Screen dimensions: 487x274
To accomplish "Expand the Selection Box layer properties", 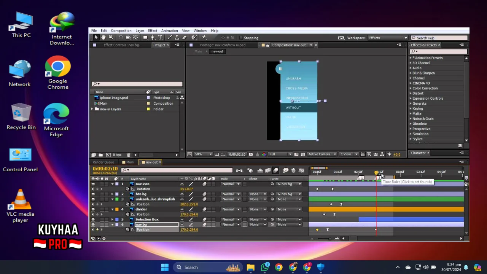I will click(112, 220).
